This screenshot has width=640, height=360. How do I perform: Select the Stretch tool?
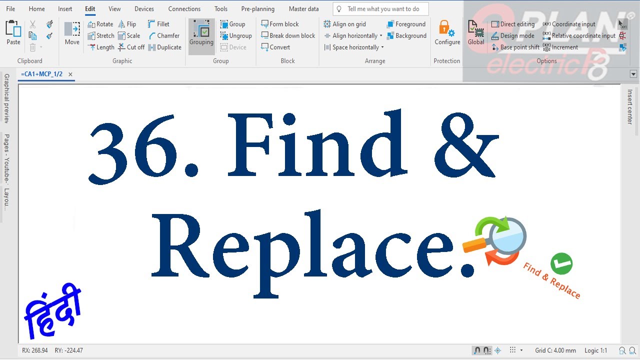tap(100, 35)
